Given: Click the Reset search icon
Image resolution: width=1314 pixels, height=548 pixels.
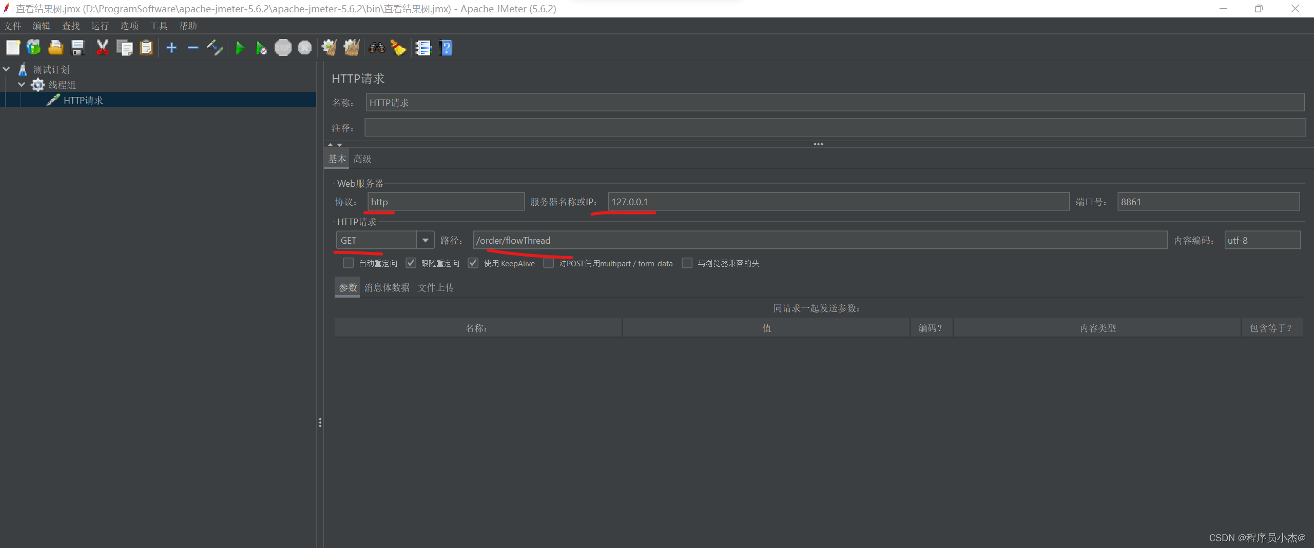Looking at the screenshot, I should tap(398, 48).
